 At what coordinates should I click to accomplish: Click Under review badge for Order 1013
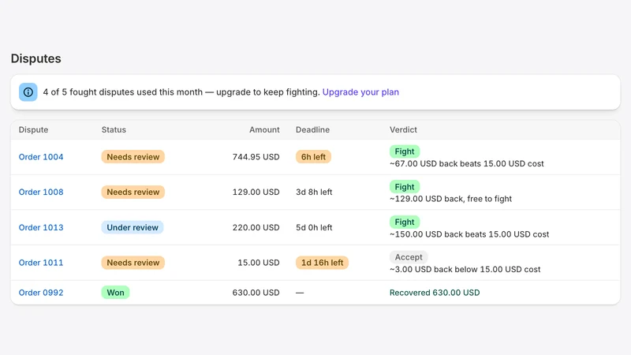tap(133, 227)
